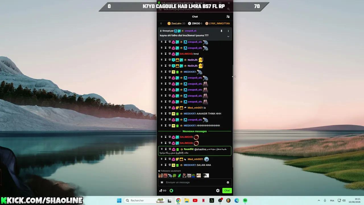Image resolution: width=364 pixels, height=205 pixels.
Task: Open the chat users management icon
Action: point(228,17)
